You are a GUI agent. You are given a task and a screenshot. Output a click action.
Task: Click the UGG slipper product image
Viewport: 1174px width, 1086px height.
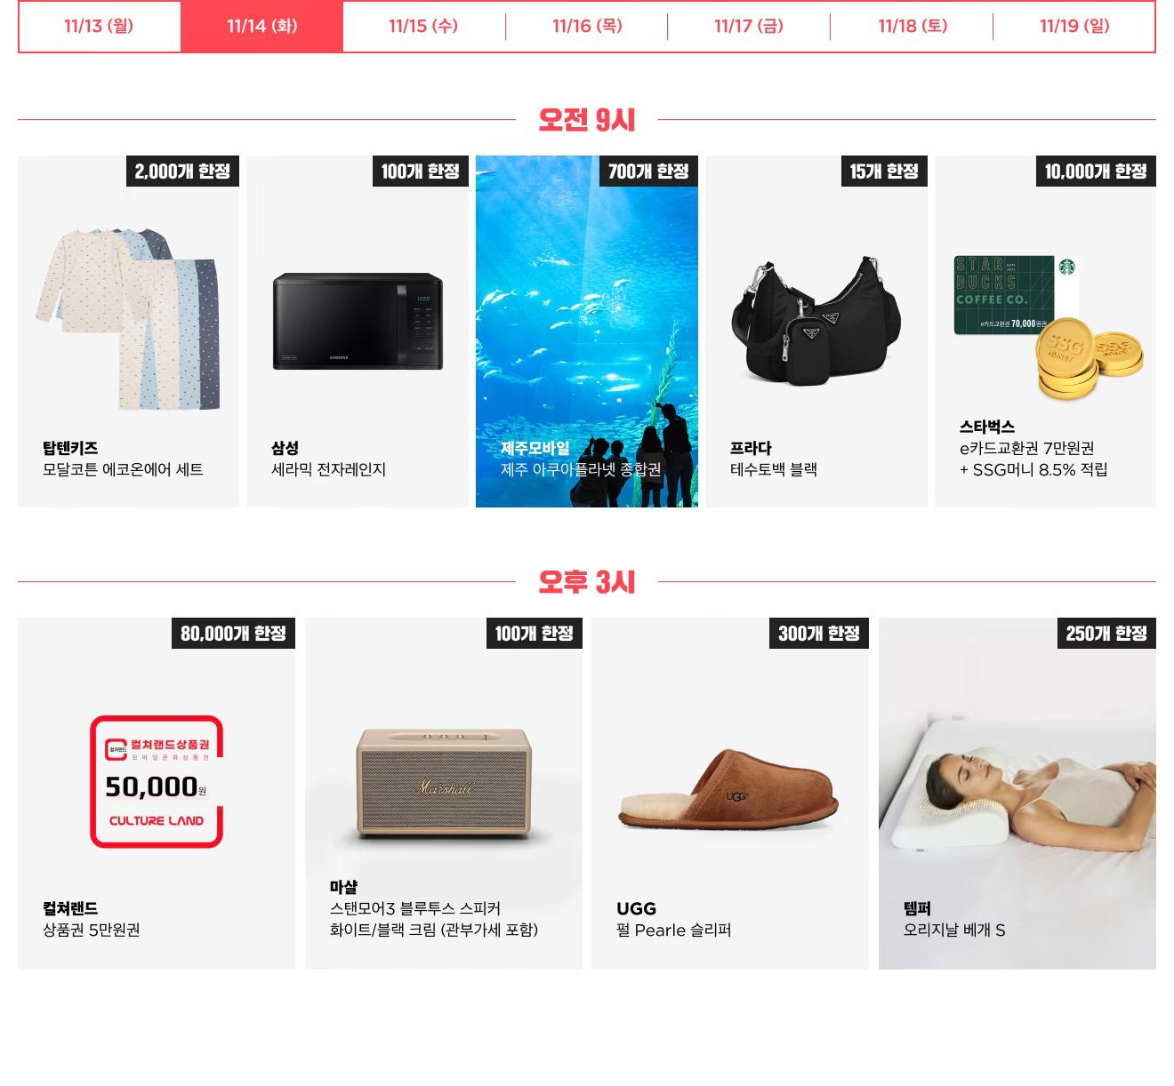click(x=729, y=788)
